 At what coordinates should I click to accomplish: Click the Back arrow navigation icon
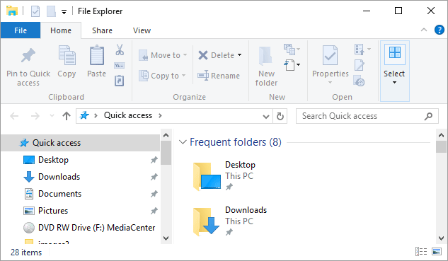14,116
